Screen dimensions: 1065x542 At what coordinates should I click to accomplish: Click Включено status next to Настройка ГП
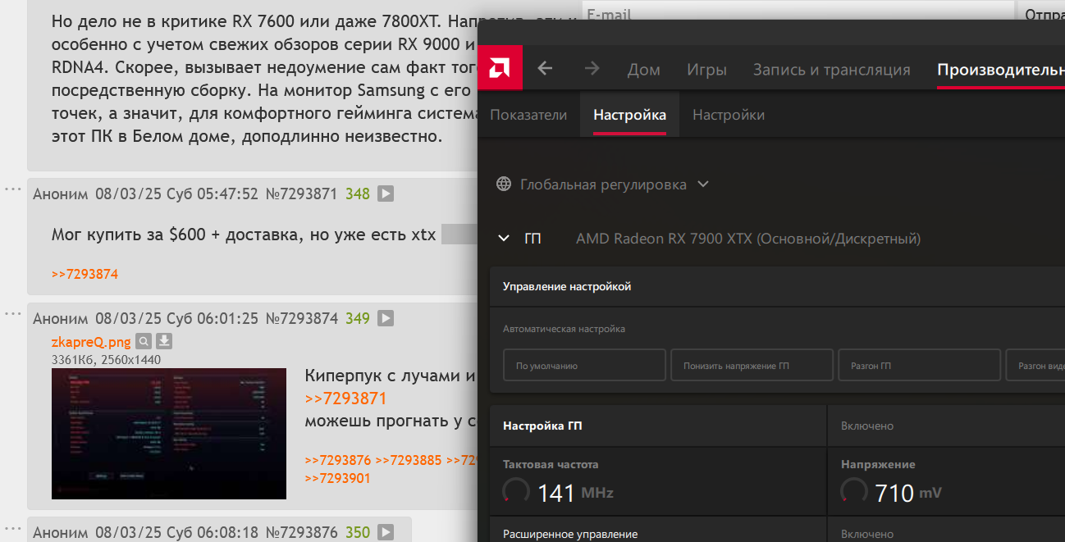pyautogui.click(x=867, y=426)
